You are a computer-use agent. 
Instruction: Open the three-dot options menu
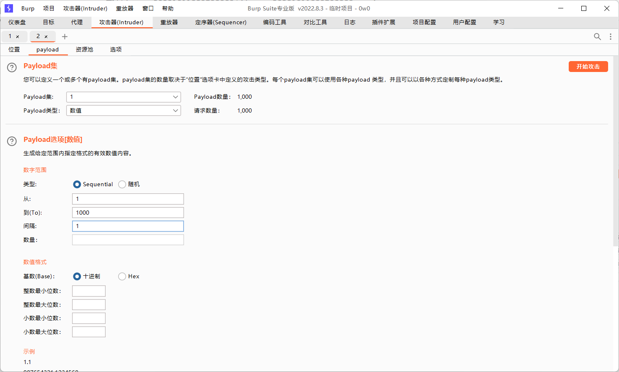(x=611, y=36)
